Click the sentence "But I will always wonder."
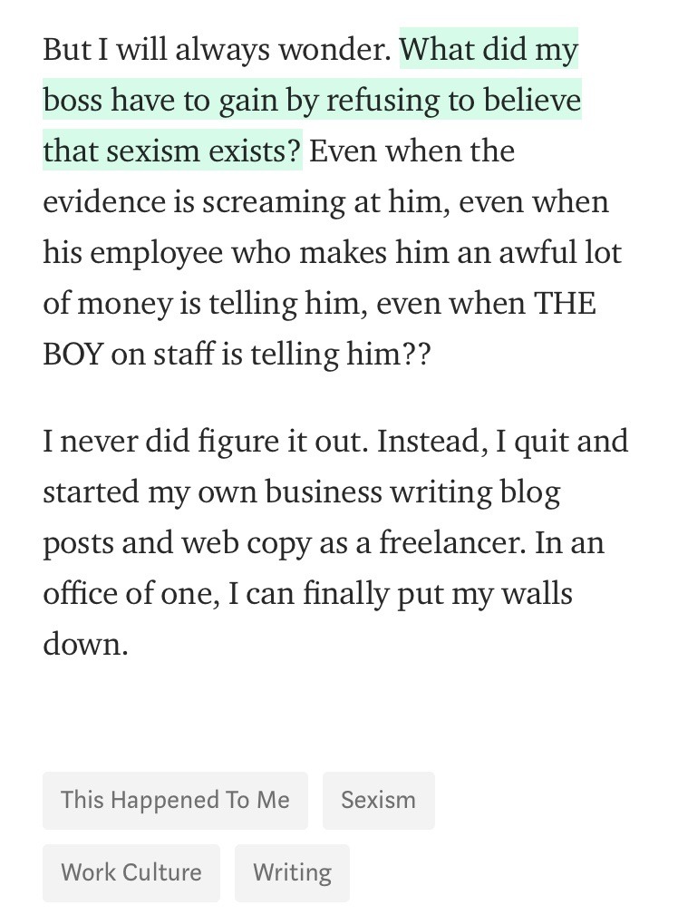The height and width of the screenshot is (915, 678). [x=217, y=49]
